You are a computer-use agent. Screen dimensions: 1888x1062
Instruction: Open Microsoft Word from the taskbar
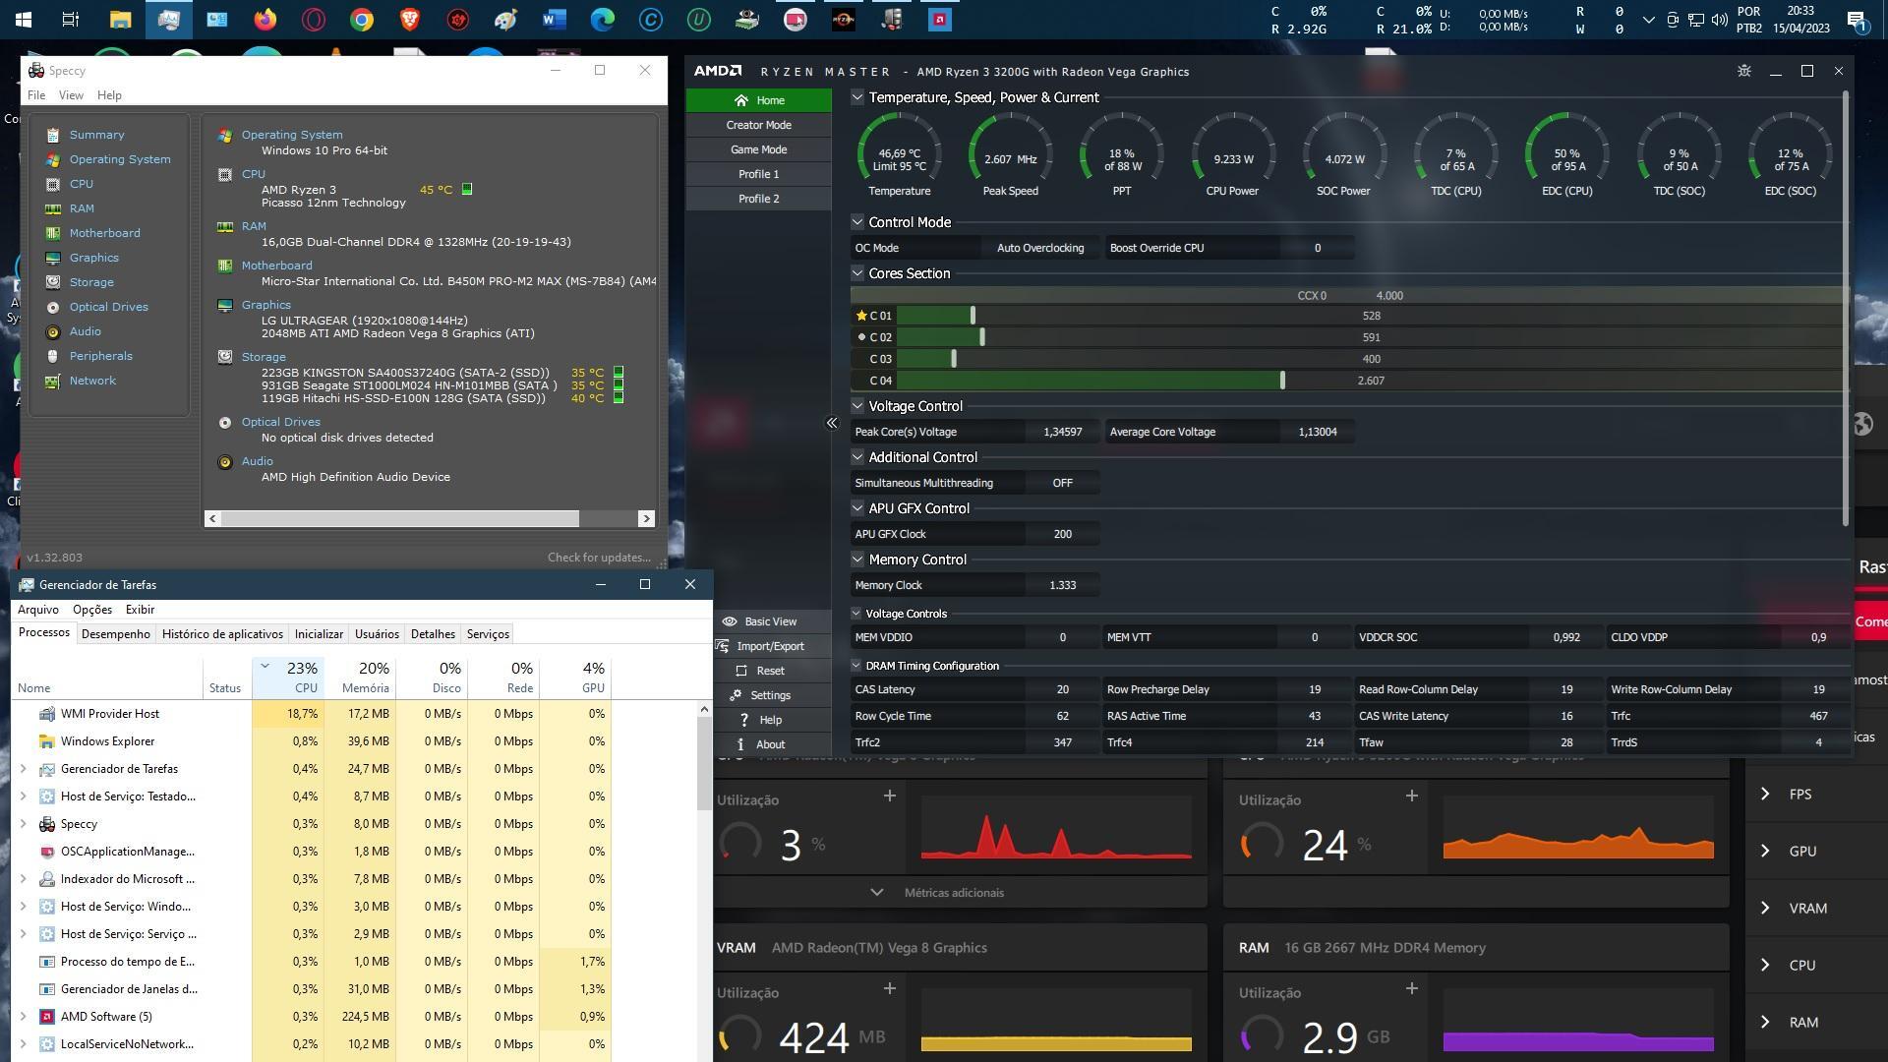[554, 19]
